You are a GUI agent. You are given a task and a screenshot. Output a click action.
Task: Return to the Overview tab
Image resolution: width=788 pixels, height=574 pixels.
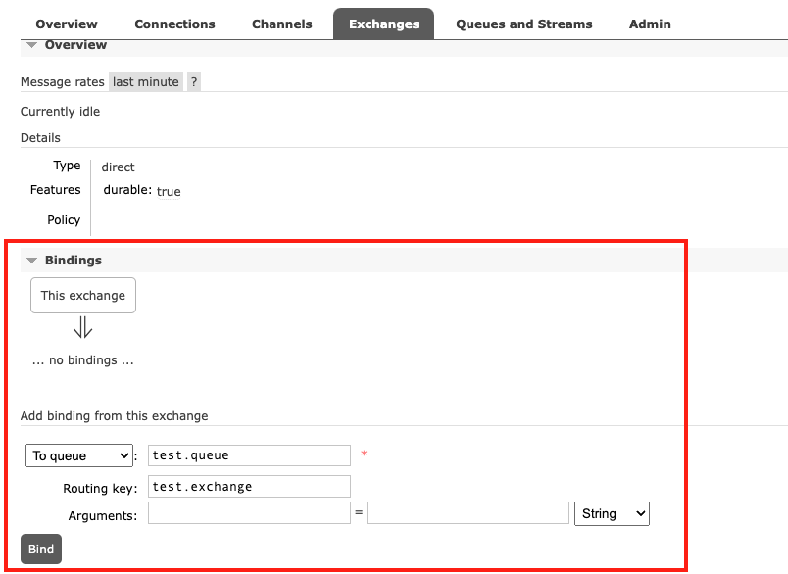[x=66, y=24]
